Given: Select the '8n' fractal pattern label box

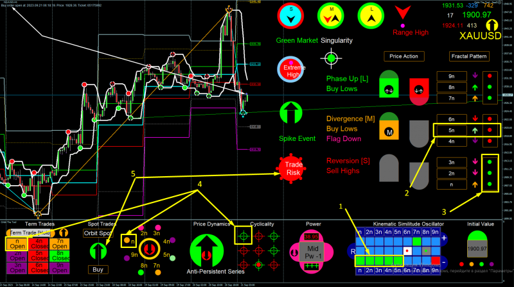Looking at the screenshot, I should [x=452, y=87].
